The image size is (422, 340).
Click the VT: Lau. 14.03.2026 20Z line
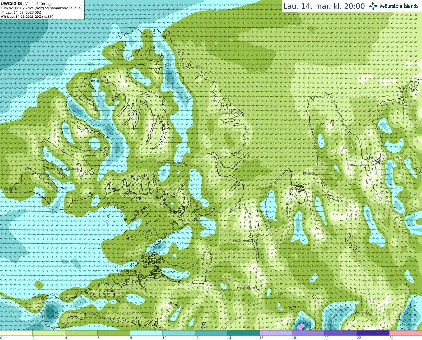coord(27,17)
